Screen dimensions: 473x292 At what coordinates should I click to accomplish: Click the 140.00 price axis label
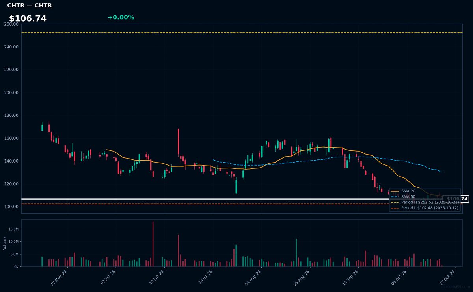point(11,161)
